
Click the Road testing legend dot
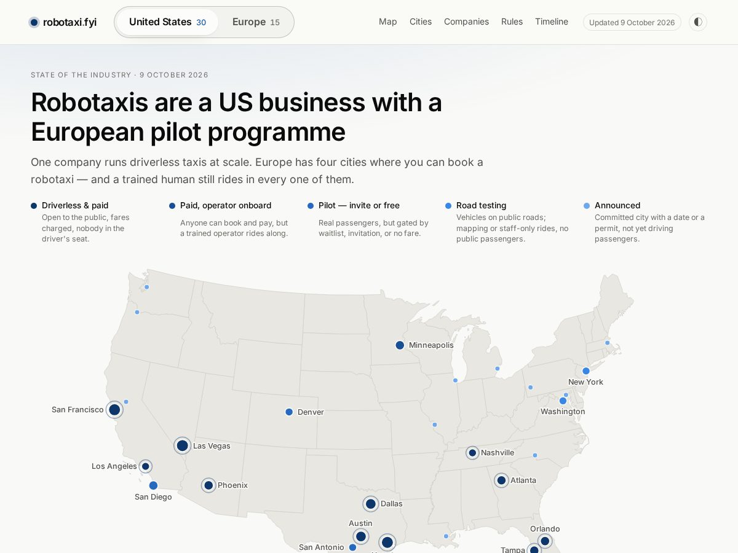point(448,206)
